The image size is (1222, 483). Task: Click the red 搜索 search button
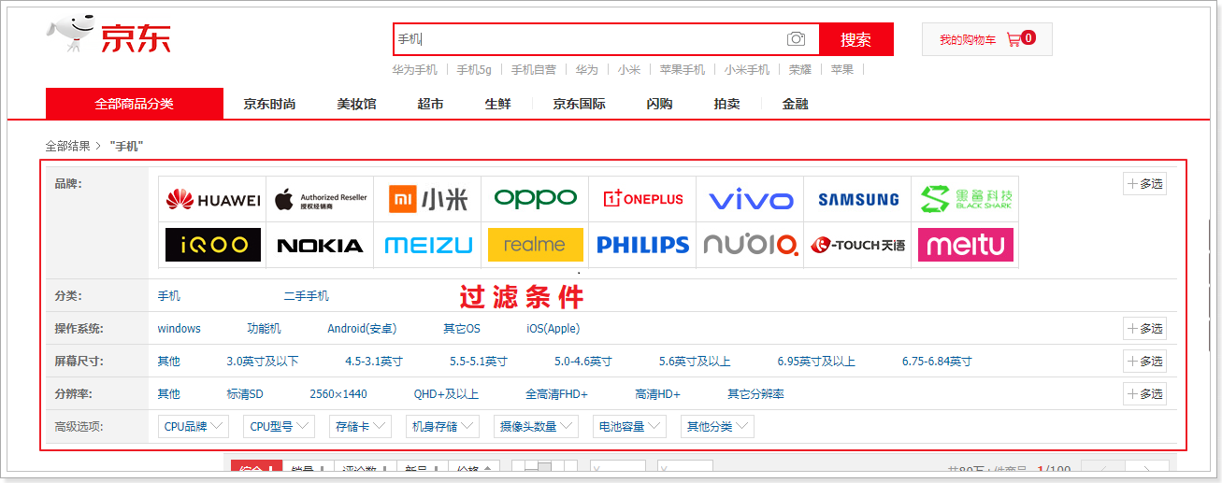point(855,39)
